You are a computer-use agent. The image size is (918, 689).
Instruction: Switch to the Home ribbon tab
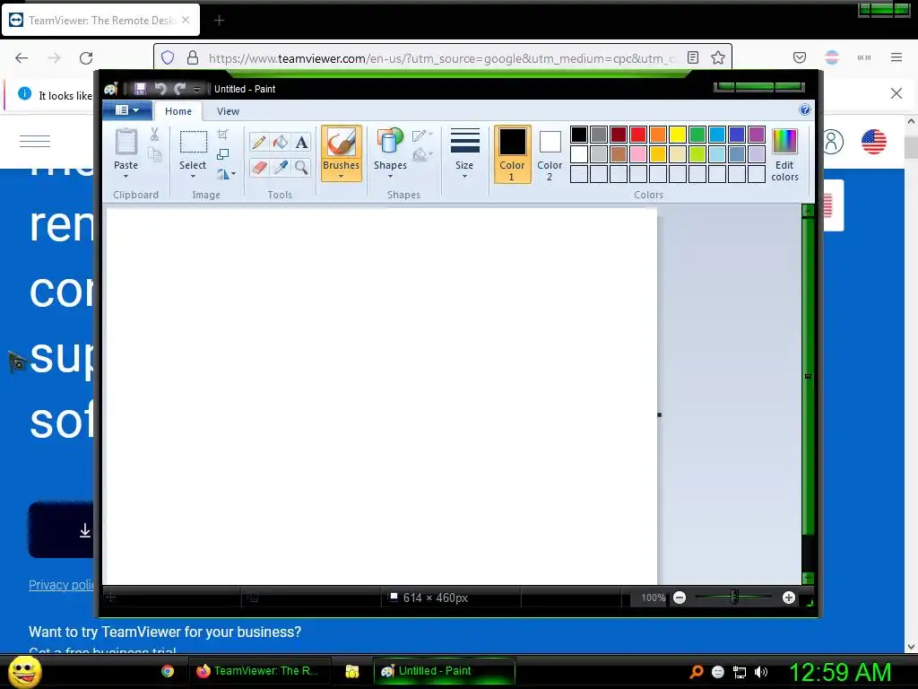click(x=178, y=111)
